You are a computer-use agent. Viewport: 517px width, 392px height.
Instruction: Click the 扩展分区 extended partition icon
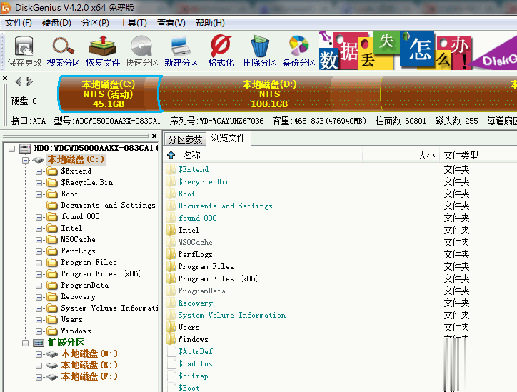coord(39,343)
